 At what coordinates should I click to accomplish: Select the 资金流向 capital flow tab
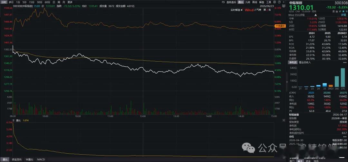point(17,159)
